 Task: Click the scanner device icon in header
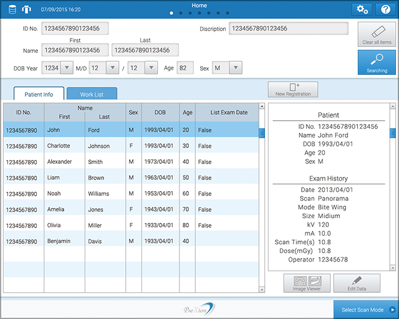coord(26,10)
